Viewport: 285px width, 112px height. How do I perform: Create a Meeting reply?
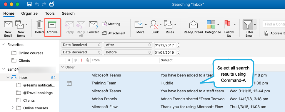[x=111, y=24]
